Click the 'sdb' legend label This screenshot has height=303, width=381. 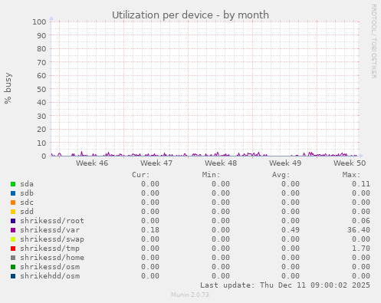coord(27,193)
